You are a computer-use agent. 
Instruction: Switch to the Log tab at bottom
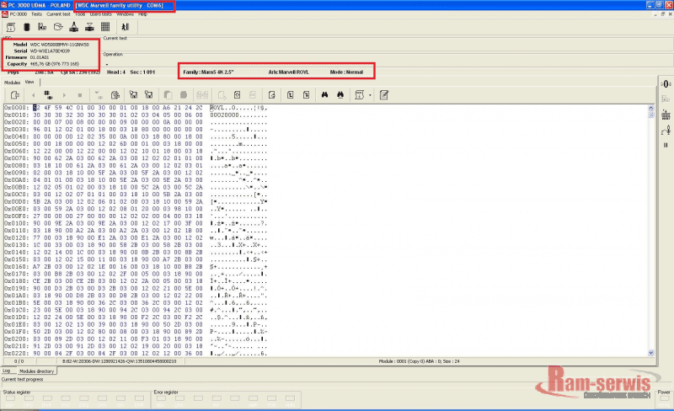pos(6,371)
